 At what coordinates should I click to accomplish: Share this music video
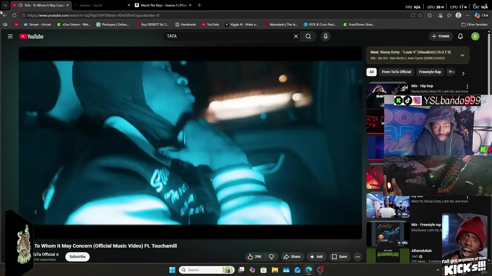tap(292, 257)
